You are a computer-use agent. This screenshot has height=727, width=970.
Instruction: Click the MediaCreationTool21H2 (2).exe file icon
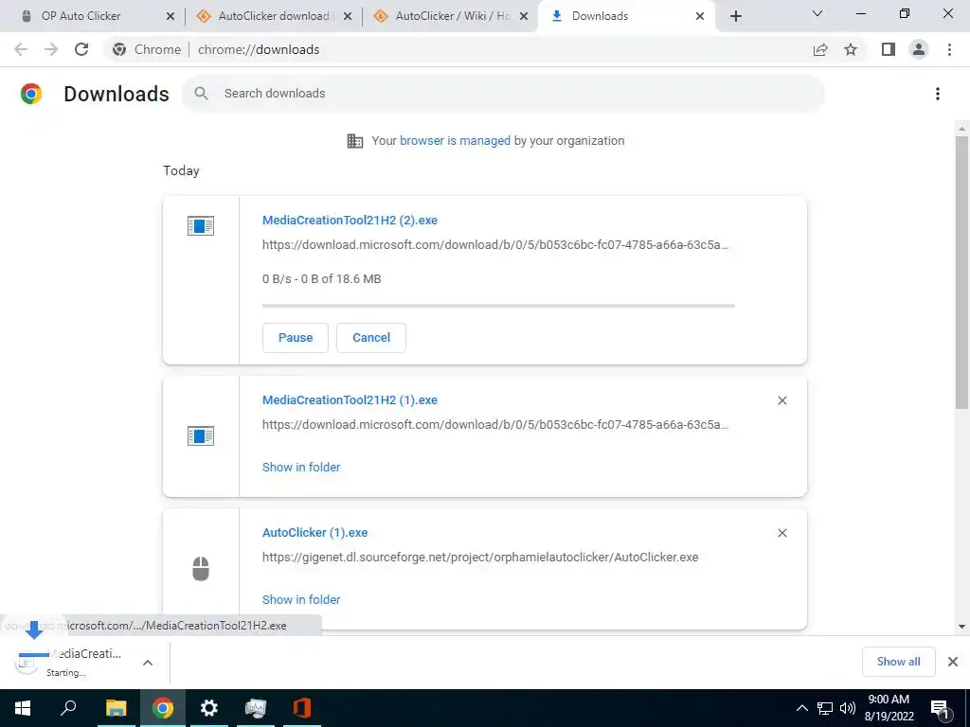point(201,225)
